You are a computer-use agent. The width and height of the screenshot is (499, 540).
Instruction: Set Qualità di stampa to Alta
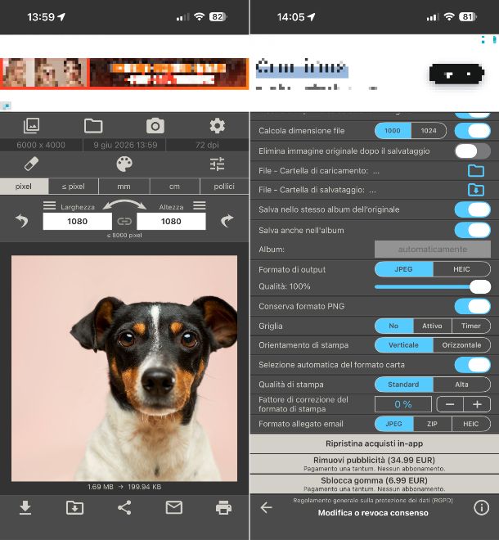pos(462,385)
